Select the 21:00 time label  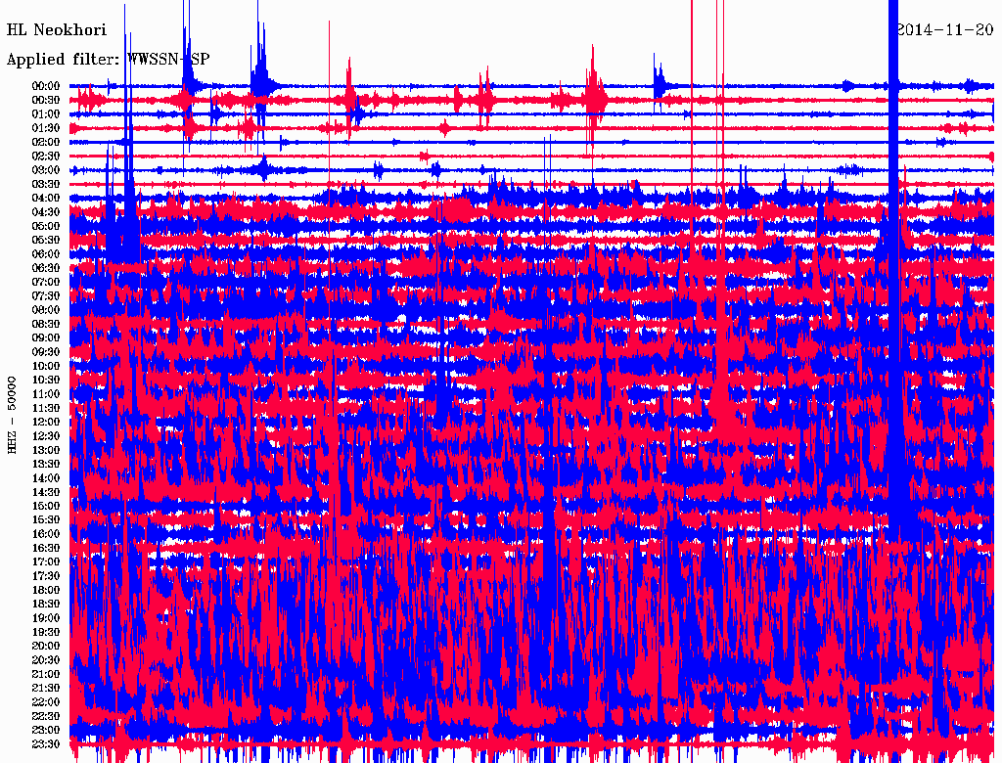point(45,674)
